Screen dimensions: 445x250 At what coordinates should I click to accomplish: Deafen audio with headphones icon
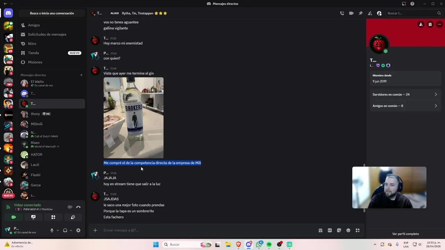click(x=65, y=230)
